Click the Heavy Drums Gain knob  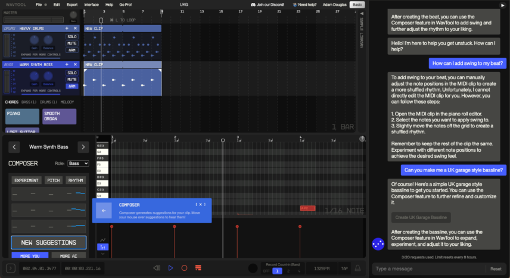34,40
